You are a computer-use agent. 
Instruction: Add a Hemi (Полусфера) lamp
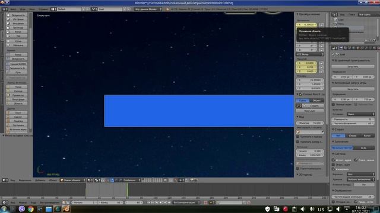point(17,99)
